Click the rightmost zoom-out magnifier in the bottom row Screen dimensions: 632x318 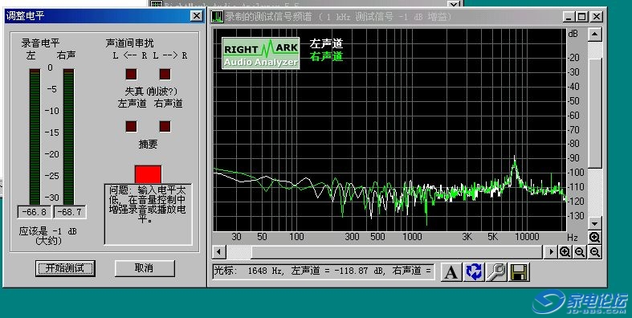(x=595, y=252)
